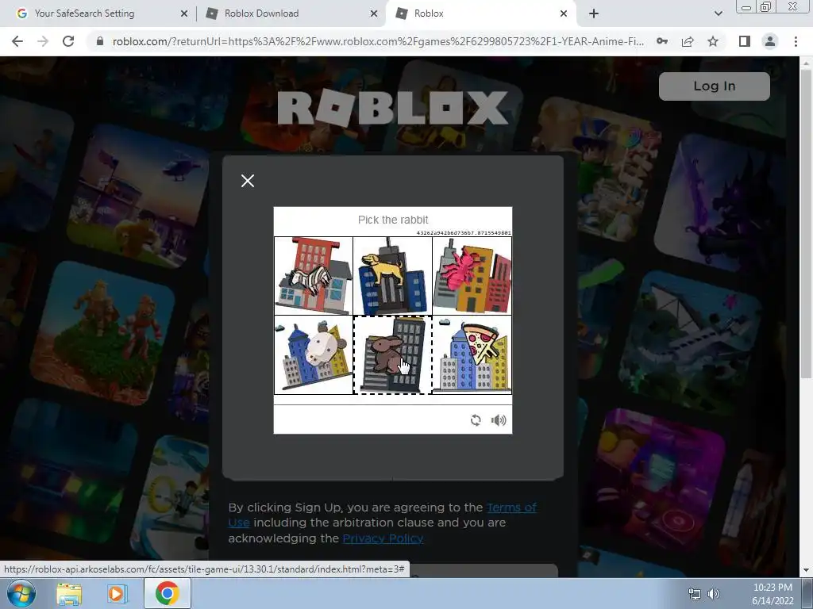The height and width of the screenshot is (609, 813).
Task: Open saved passwords key icon
Action: tap(662, 41)
